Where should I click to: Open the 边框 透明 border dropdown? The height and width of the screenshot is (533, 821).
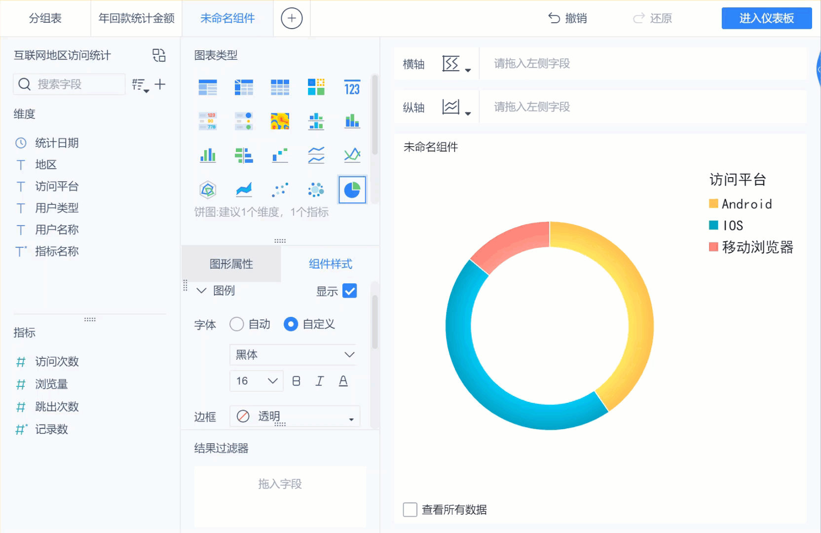click(295, 417)
